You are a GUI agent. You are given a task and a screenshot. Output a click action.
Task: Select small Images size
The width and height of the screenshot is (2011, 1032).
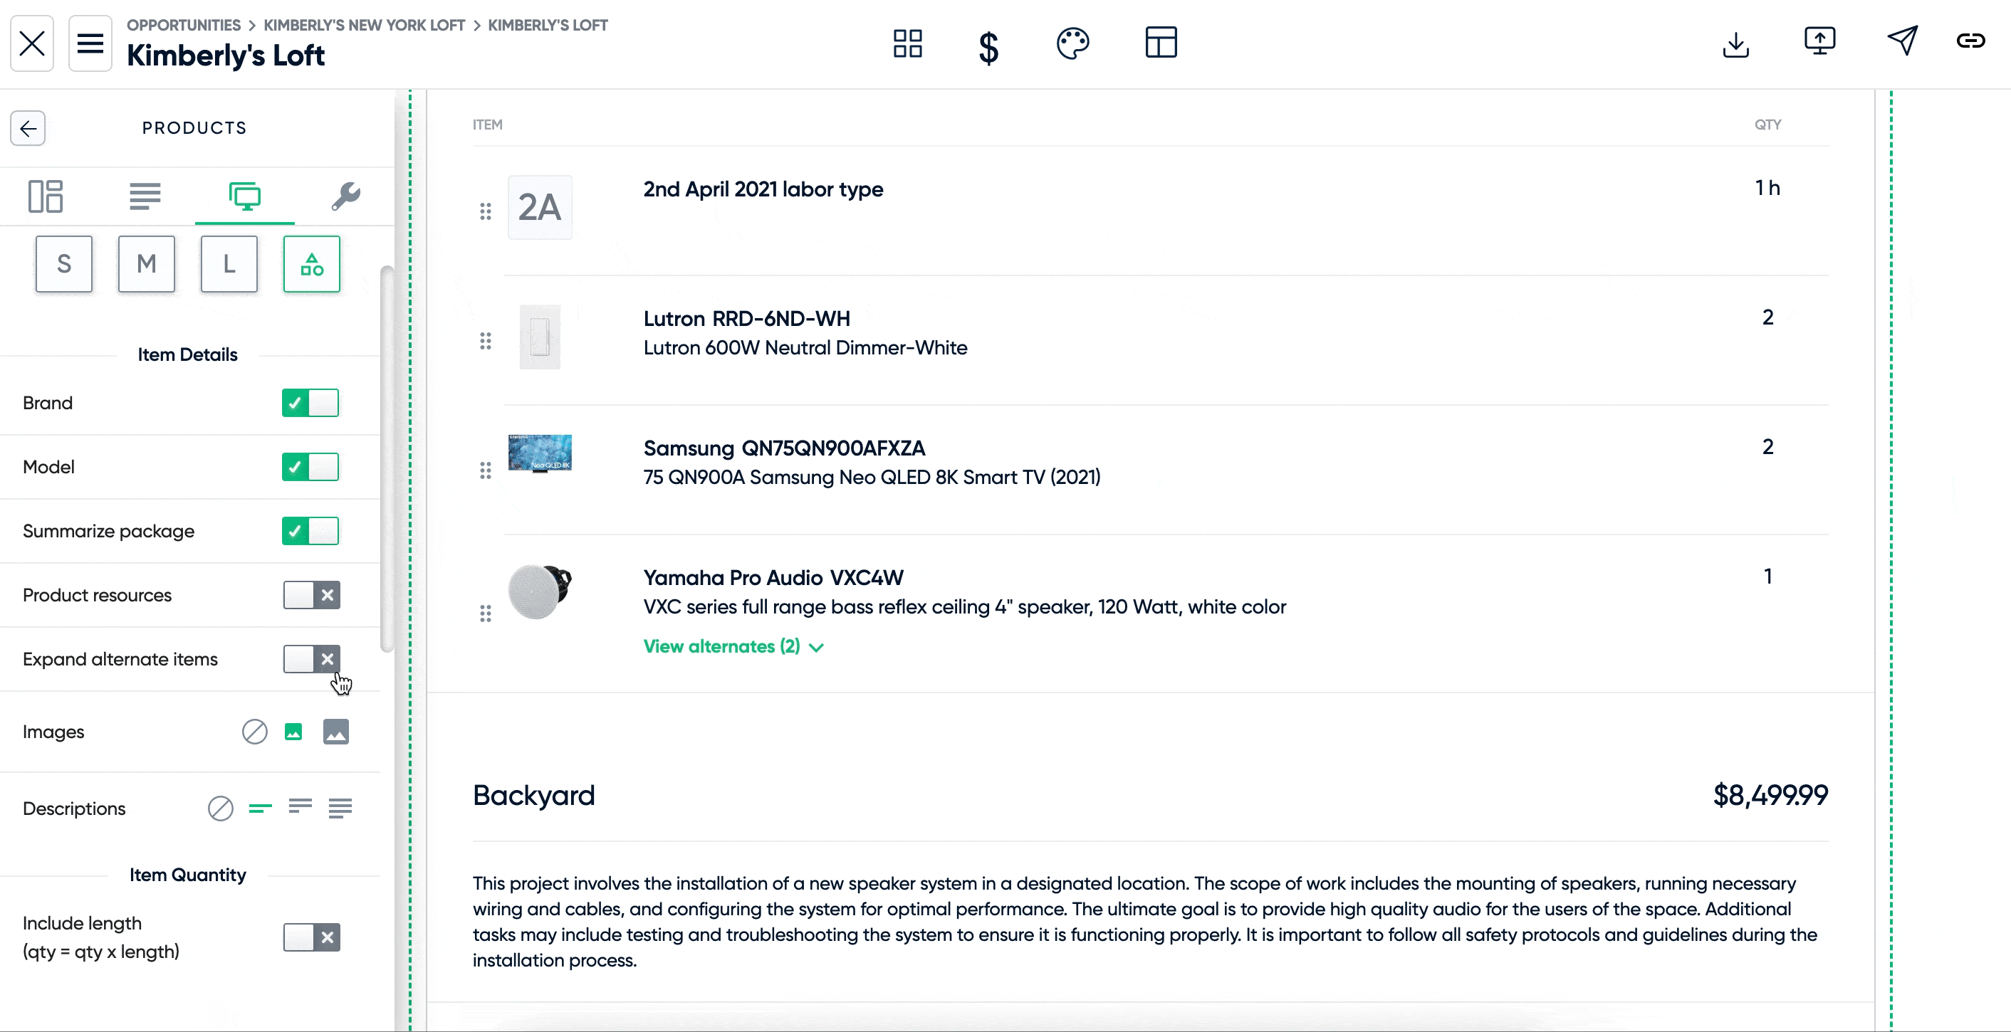point(293,732)
